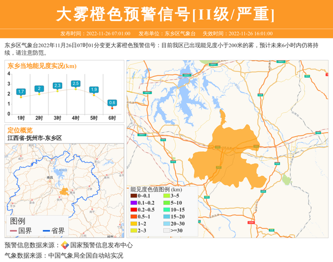Click the 定位概览 section heading
This screenshot has width=333, height=262.
[20, 130]
